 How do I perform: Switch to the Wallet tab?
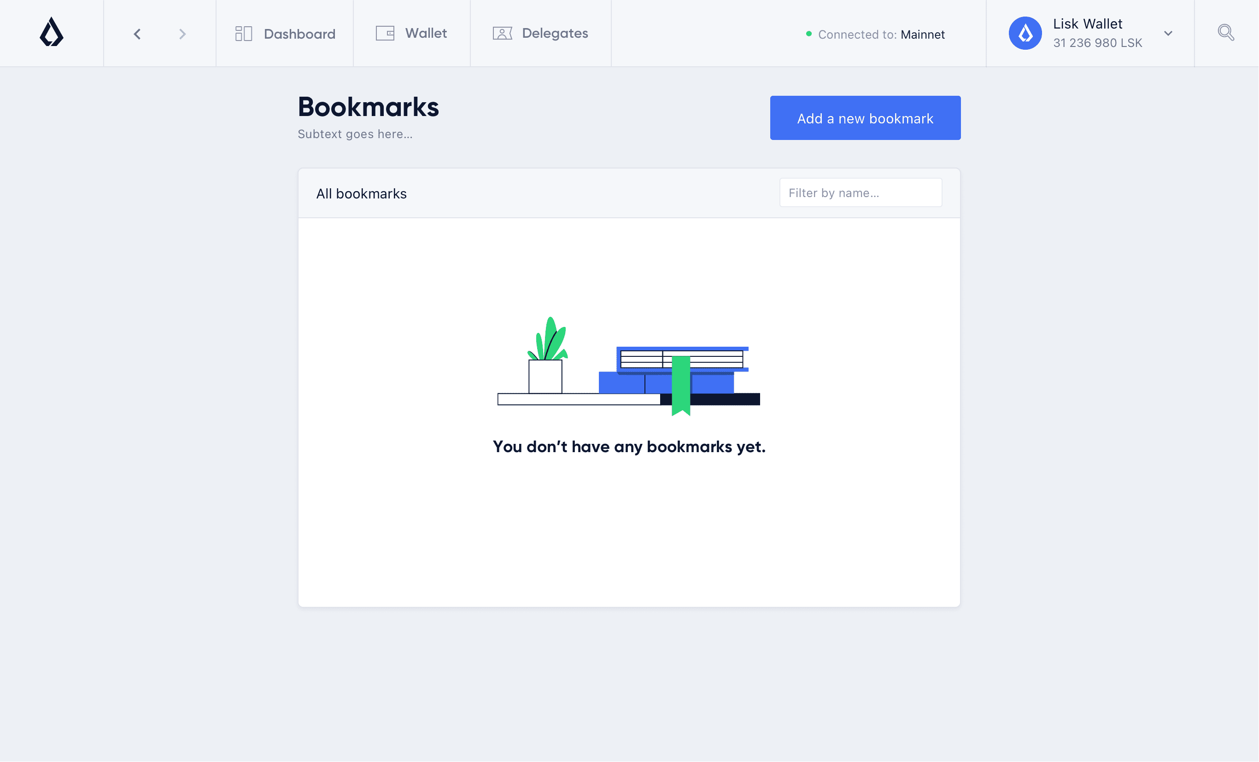426,33
